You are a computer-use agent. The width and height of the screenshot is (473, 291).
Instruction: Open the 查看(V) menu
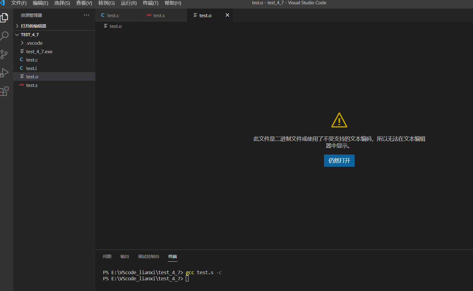pos(84,3)
